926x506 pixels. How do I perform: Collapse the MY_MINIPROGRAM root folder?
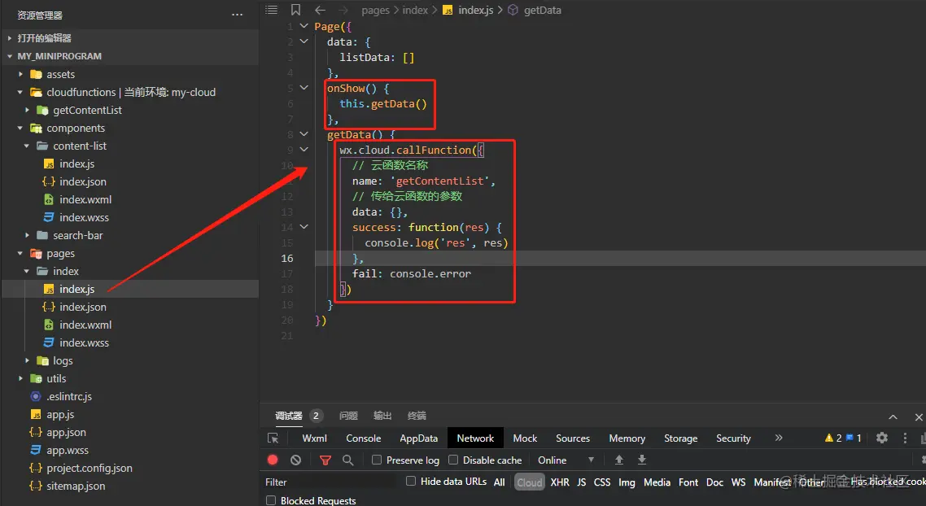pos(10,56)
